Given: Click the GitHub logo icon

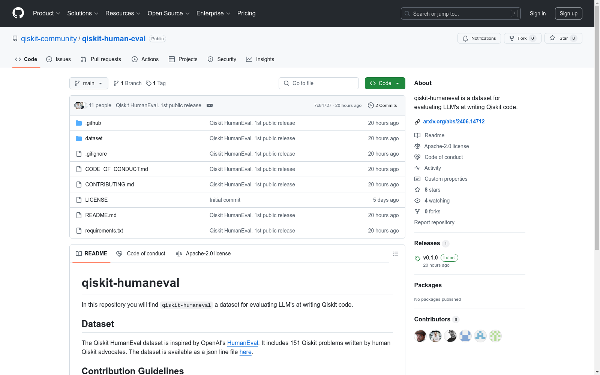Looking at the screenshot, I should pyautogui.click(x=18, y=13).
